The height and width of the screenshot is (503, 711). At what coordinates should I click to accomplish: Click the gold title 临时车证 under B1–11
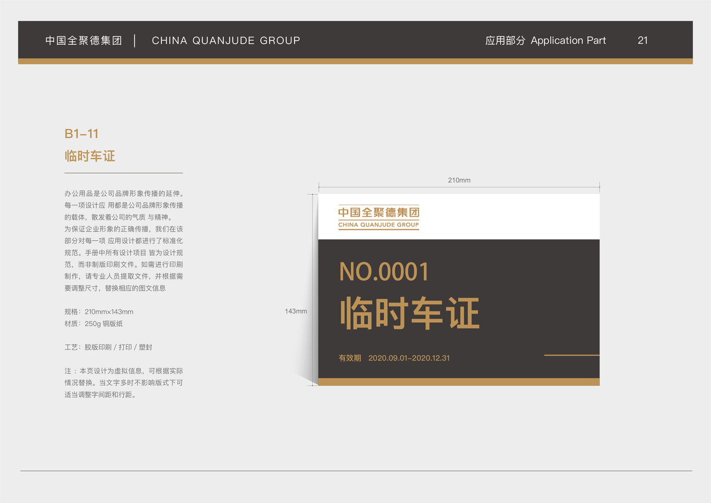tap(90, 156)
